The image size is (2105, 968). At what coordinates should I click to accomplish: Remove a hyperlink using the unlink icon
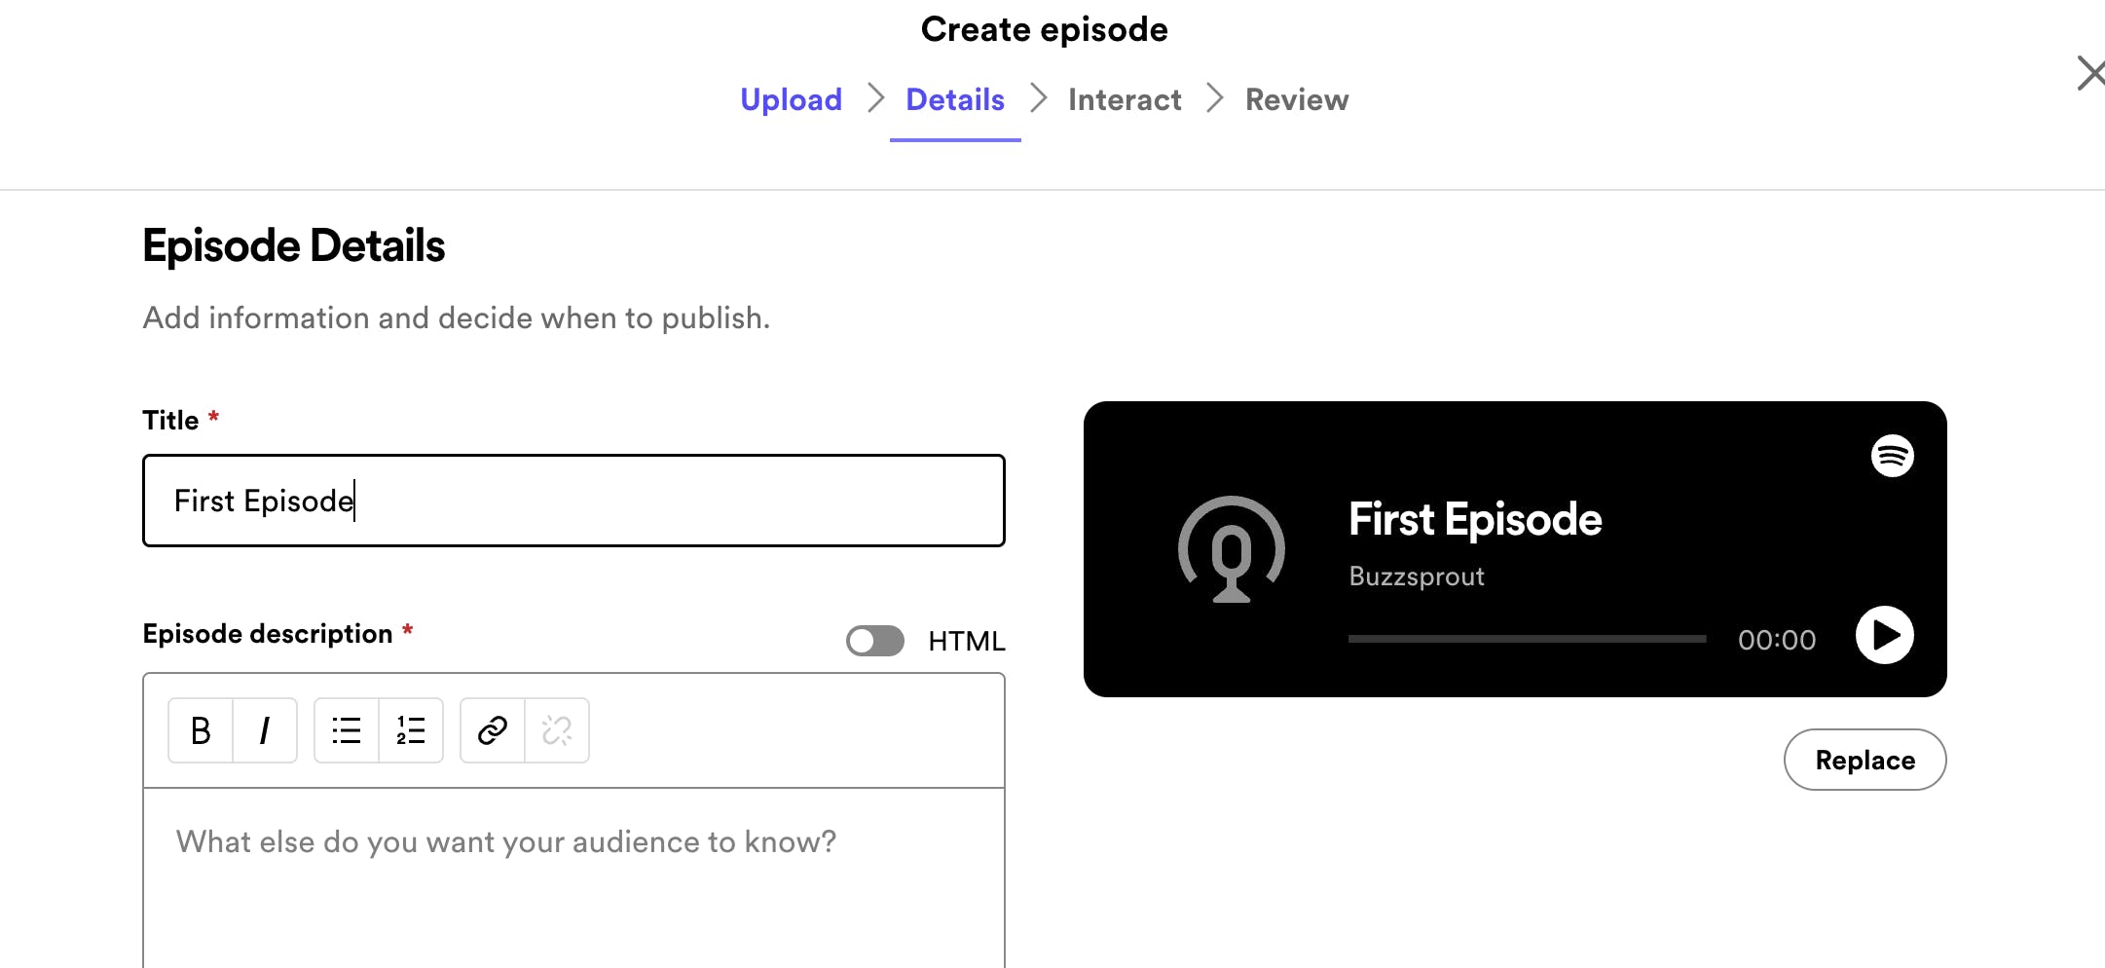[x=556, y=729]
